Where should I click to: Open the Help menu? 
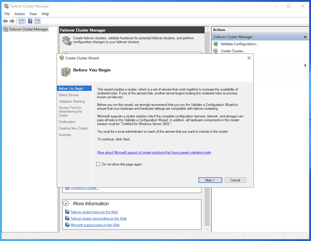pyautogui.click(x=45, y=14)
